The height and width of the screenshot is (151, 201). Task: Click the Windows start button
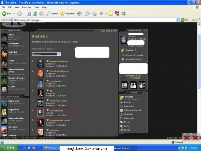pyautogui.click(x=9, y=148)
